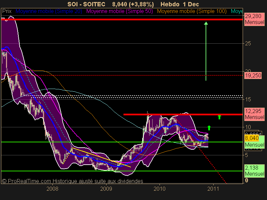Click the 12,295 Mensuel price label

click(254, 114)
